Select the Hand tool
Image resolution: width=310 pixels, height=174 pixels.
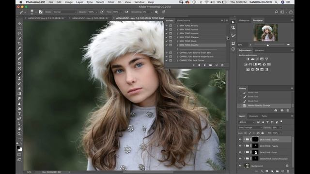pyautogui.click(x=19, y=129)
